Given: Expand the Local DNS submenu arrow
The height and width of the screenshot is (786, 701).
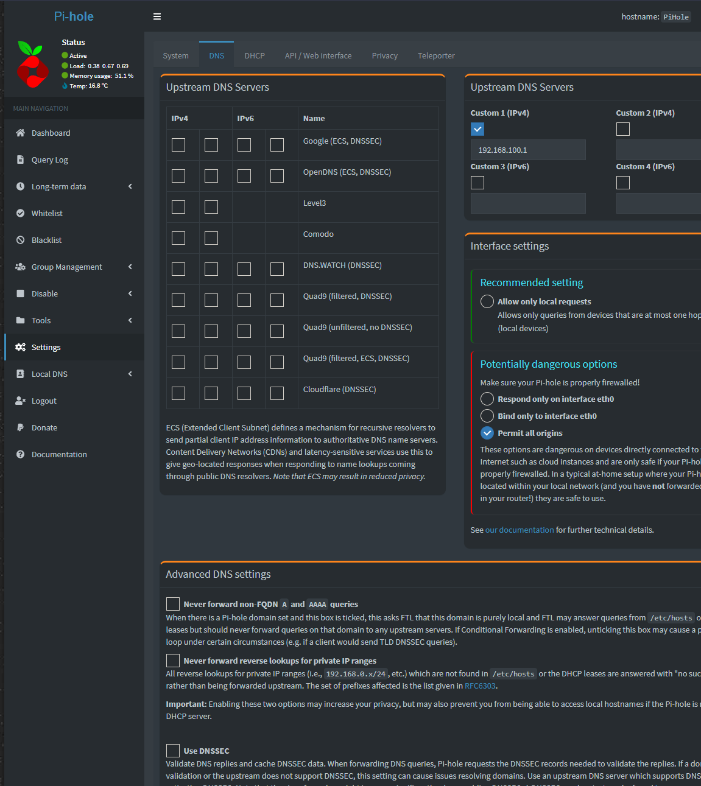Looking at the screenshot, I should (130, 374).
